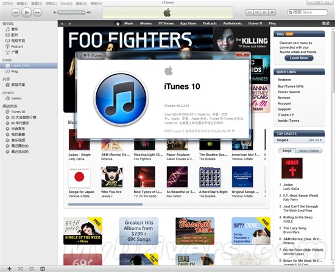The width and height of the screenshot is (335, 272).
Task: Open the Ping tab in store bar
Action: 272,23
